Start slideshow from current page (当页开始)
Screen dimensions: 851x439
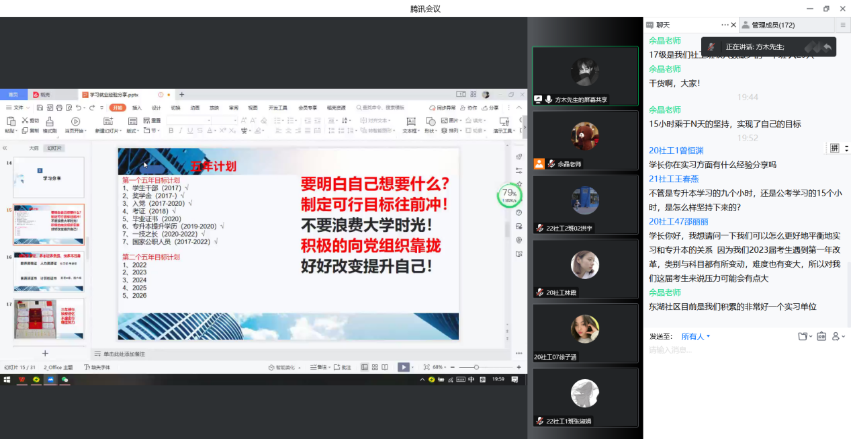point(75,122)
